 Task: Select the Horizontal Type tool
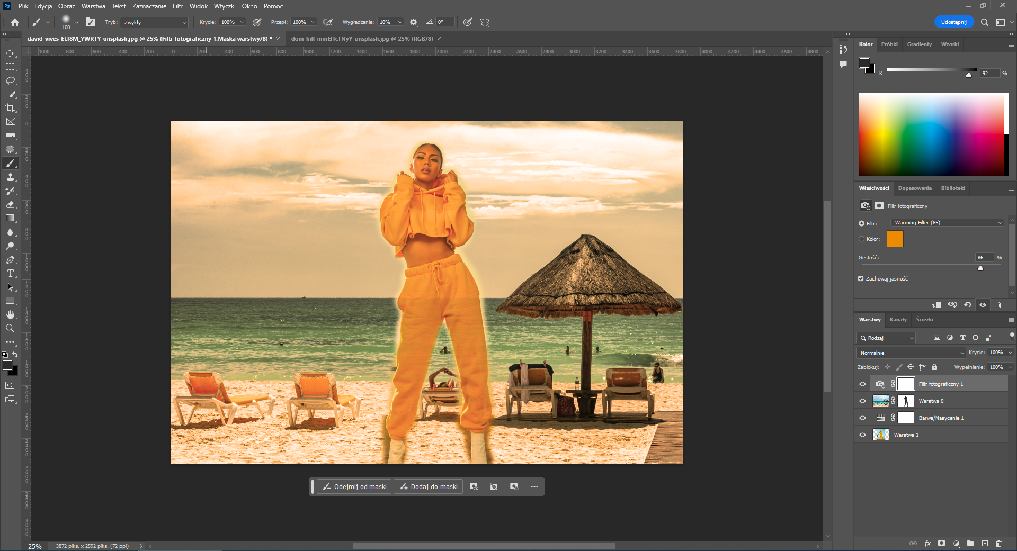pyautogui.click(x=10, y=274)
